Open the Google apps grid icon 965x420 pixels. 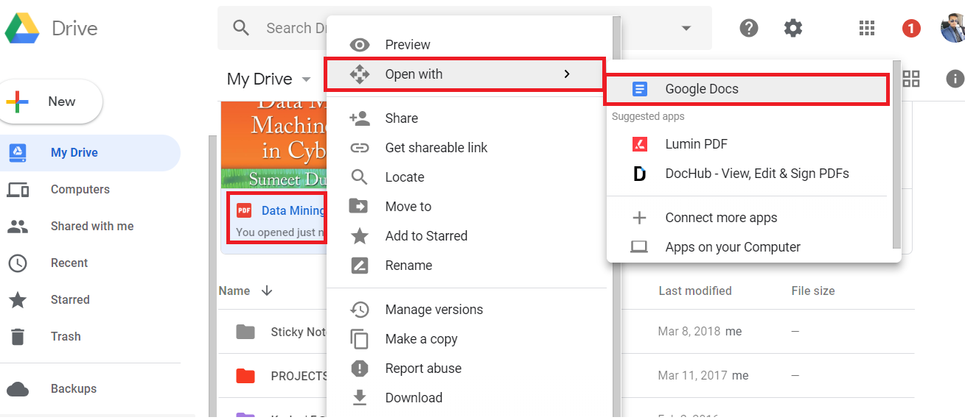(x=867, y=28)
